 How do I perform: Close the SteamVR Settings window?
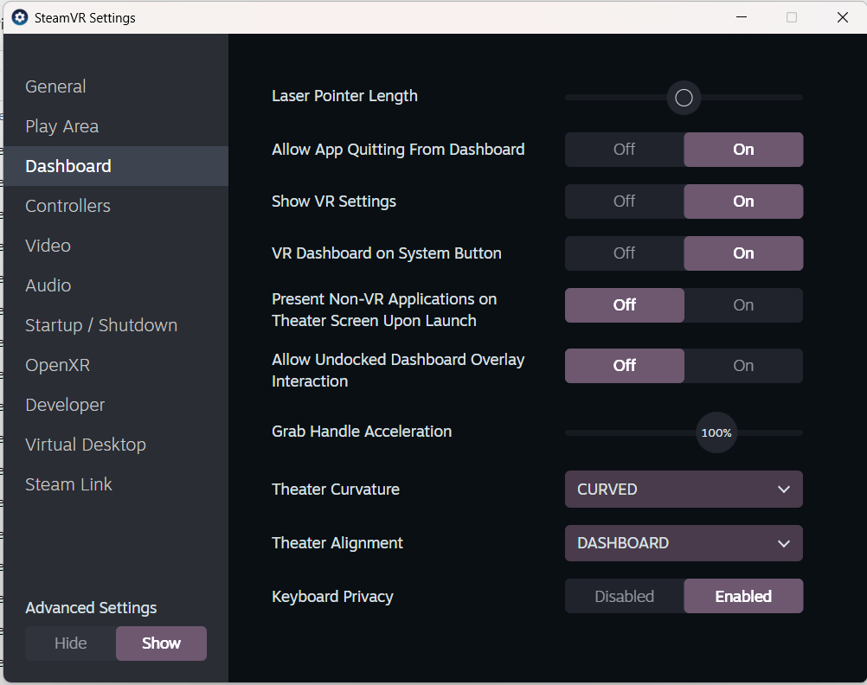click(842, 17)
